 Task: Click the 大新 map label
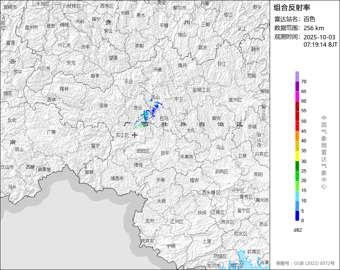[x=161, y=201]
